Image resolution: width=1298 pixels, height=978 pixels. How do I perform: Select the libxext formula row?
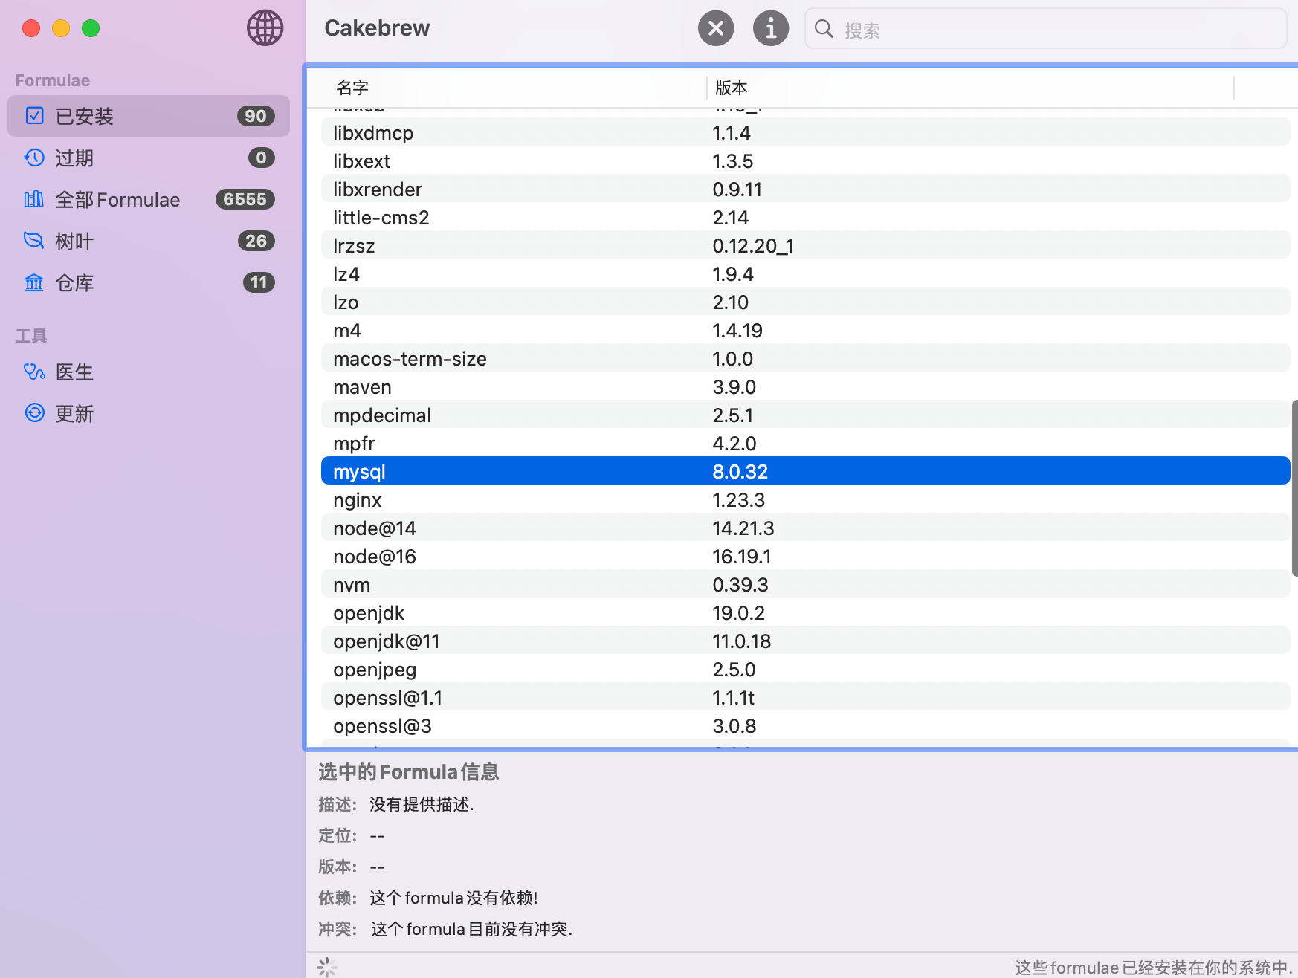805,161
